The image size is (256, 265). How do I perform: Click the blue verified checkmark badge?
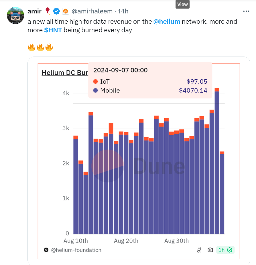(x=57, y=11)
